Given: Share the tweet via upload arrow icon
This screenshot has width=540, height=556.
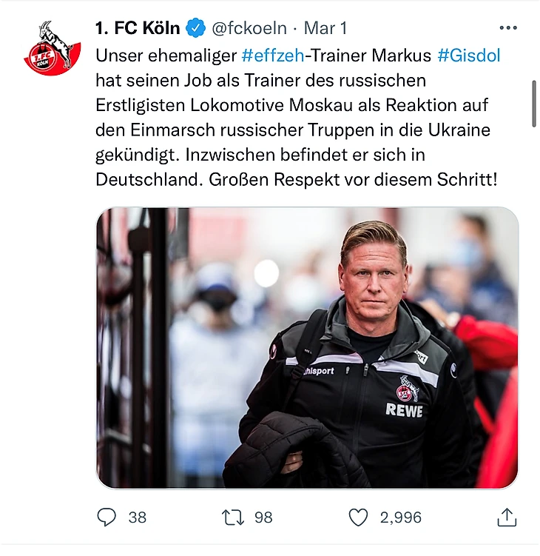Looking at the screenshot, I should tap(507, 518).
